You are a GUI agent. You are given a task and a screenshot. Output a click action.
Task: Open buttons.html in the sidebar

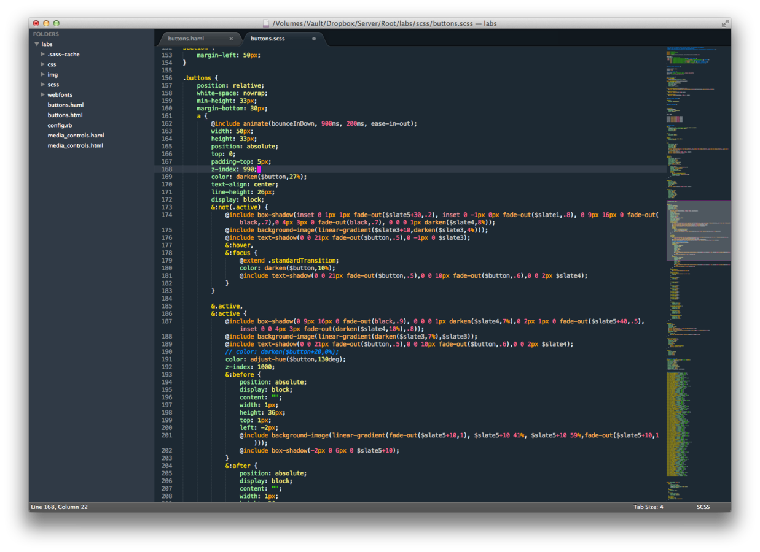click(x=65, y=115)
